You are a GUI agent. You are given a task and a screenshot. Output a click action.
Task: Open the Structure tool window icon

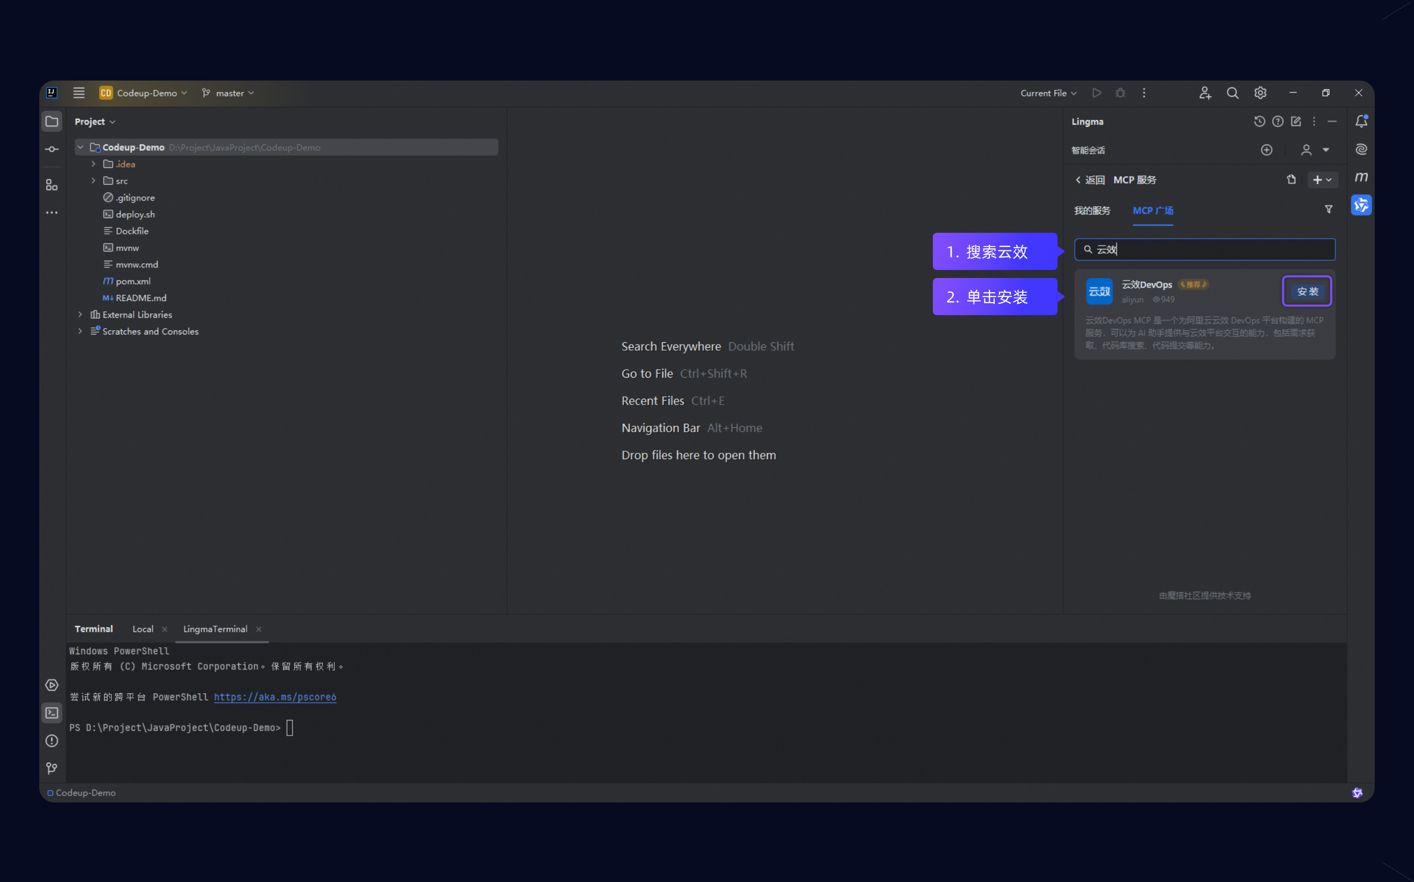coord(52,185)
